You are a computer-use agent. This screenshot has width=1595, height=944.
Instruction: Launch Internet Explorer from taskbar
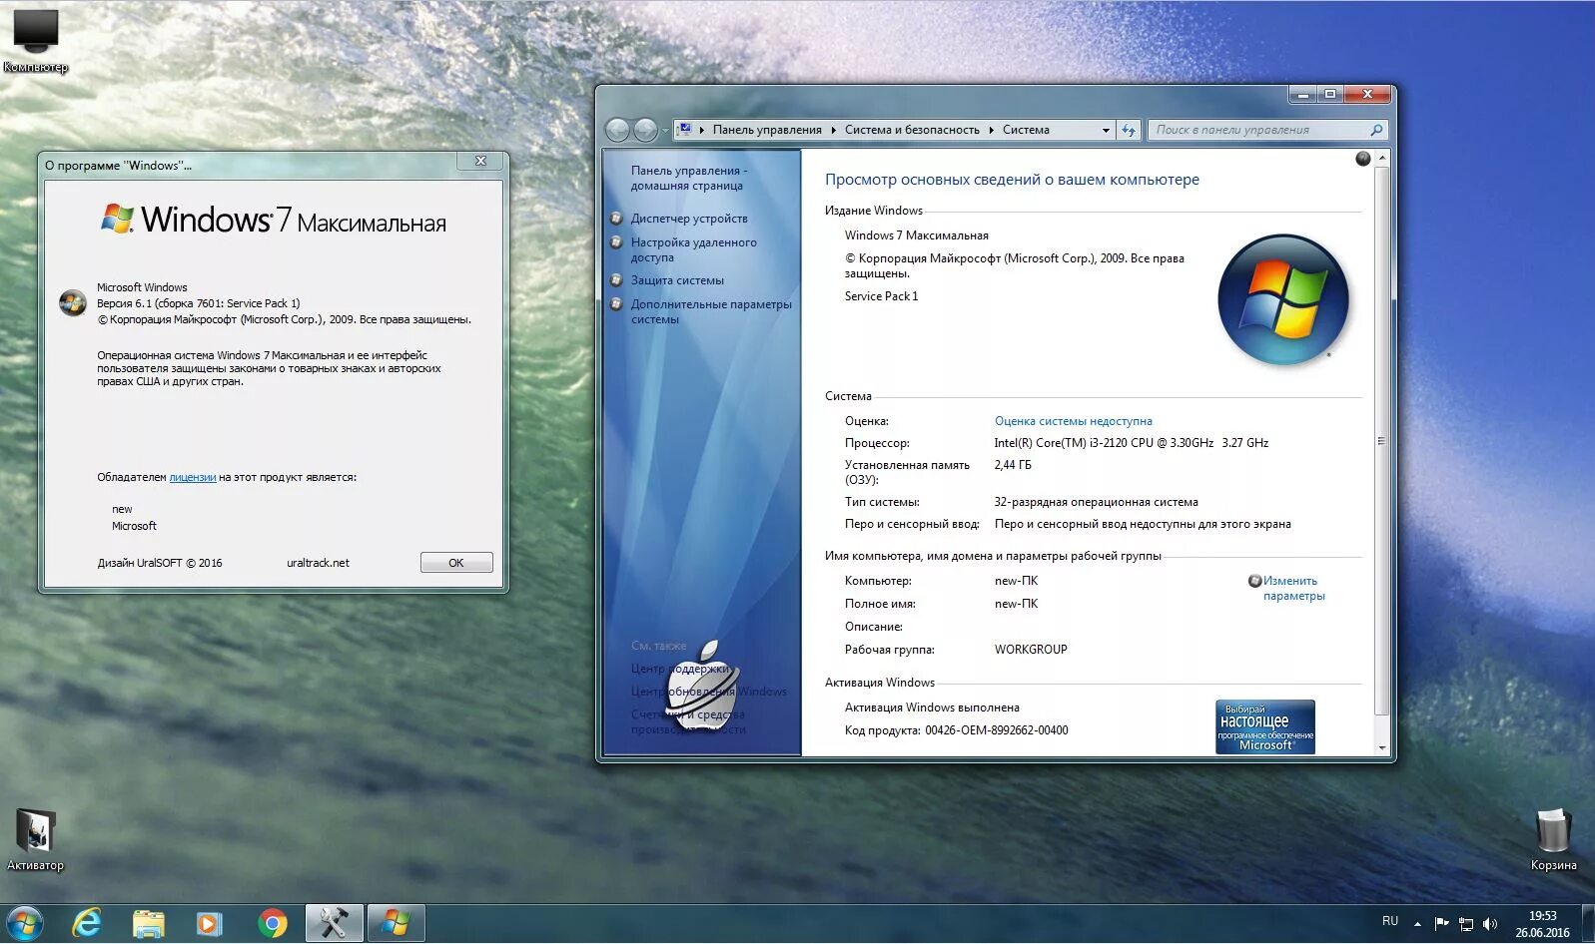tap(88, 924)
